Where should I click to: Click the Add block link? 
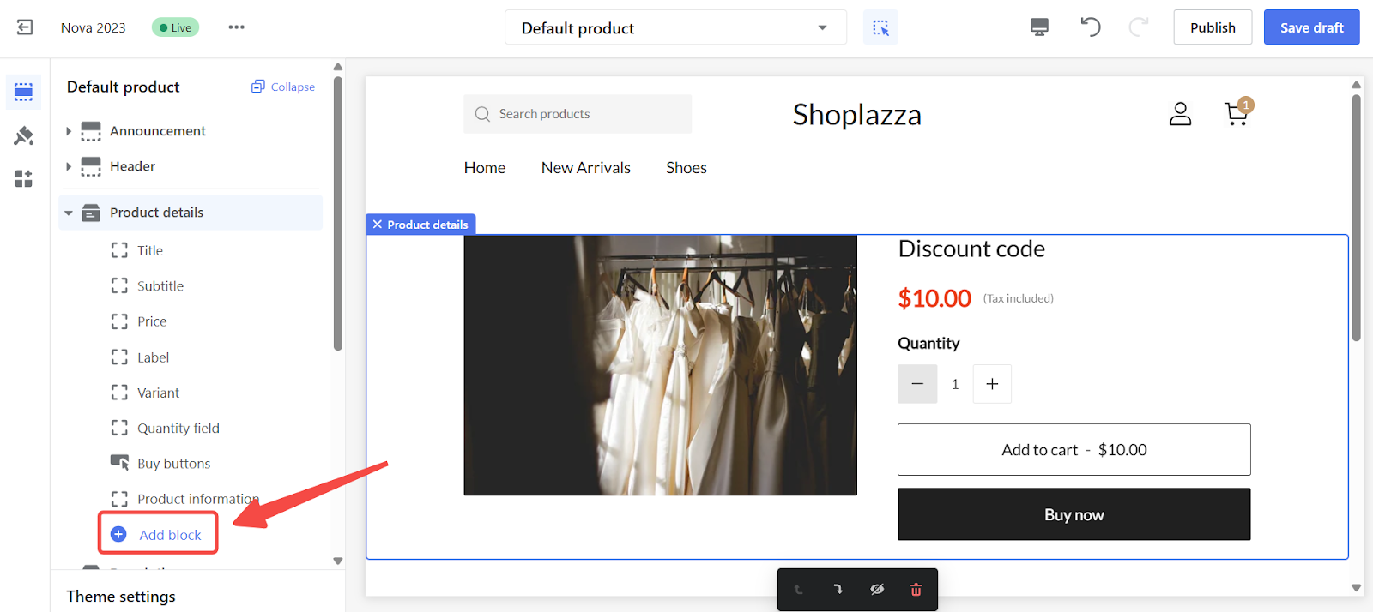170,535
